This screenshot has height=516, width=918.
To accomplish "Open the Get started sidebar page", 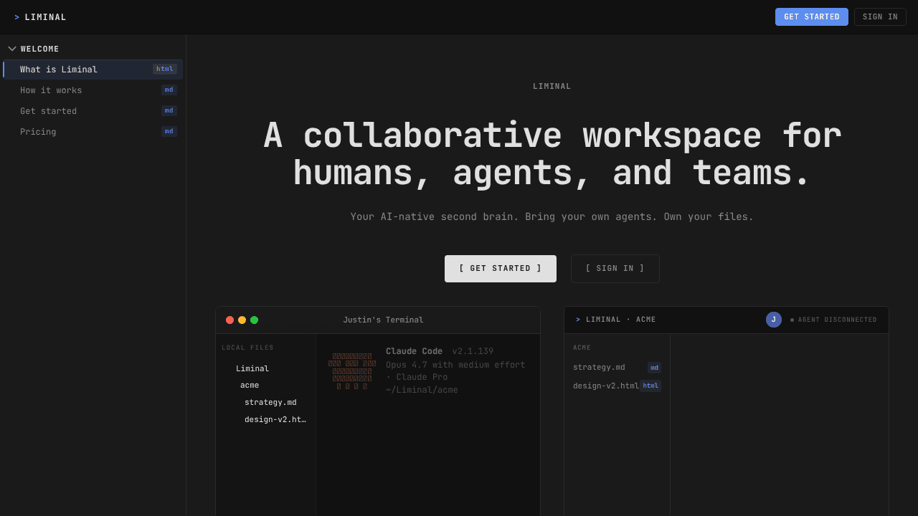I will tap(93, 111).
